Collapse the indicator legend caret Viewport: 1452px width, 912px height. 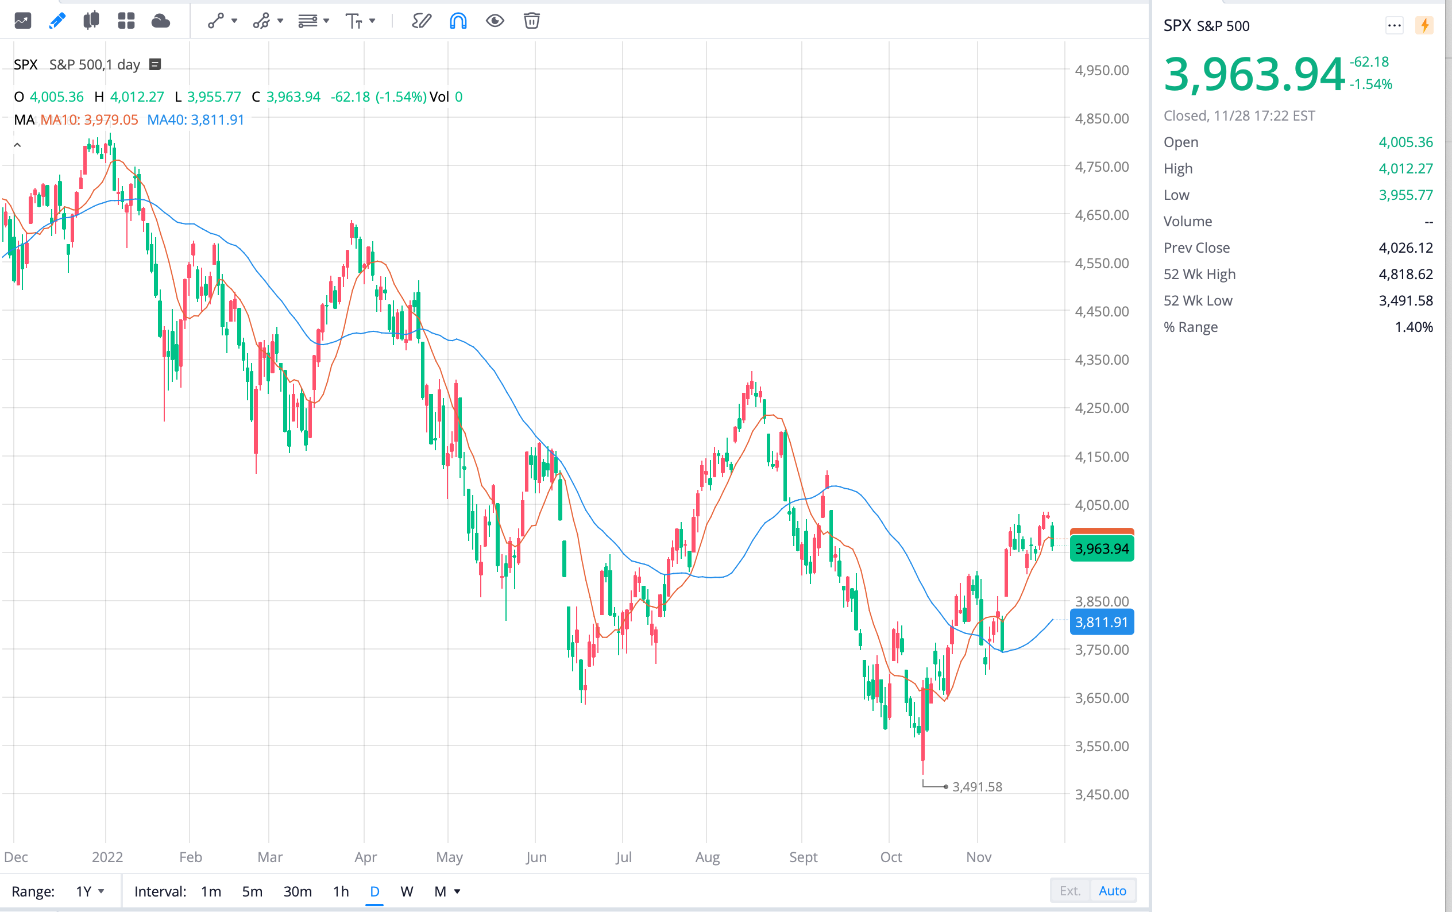coord(17,145)
